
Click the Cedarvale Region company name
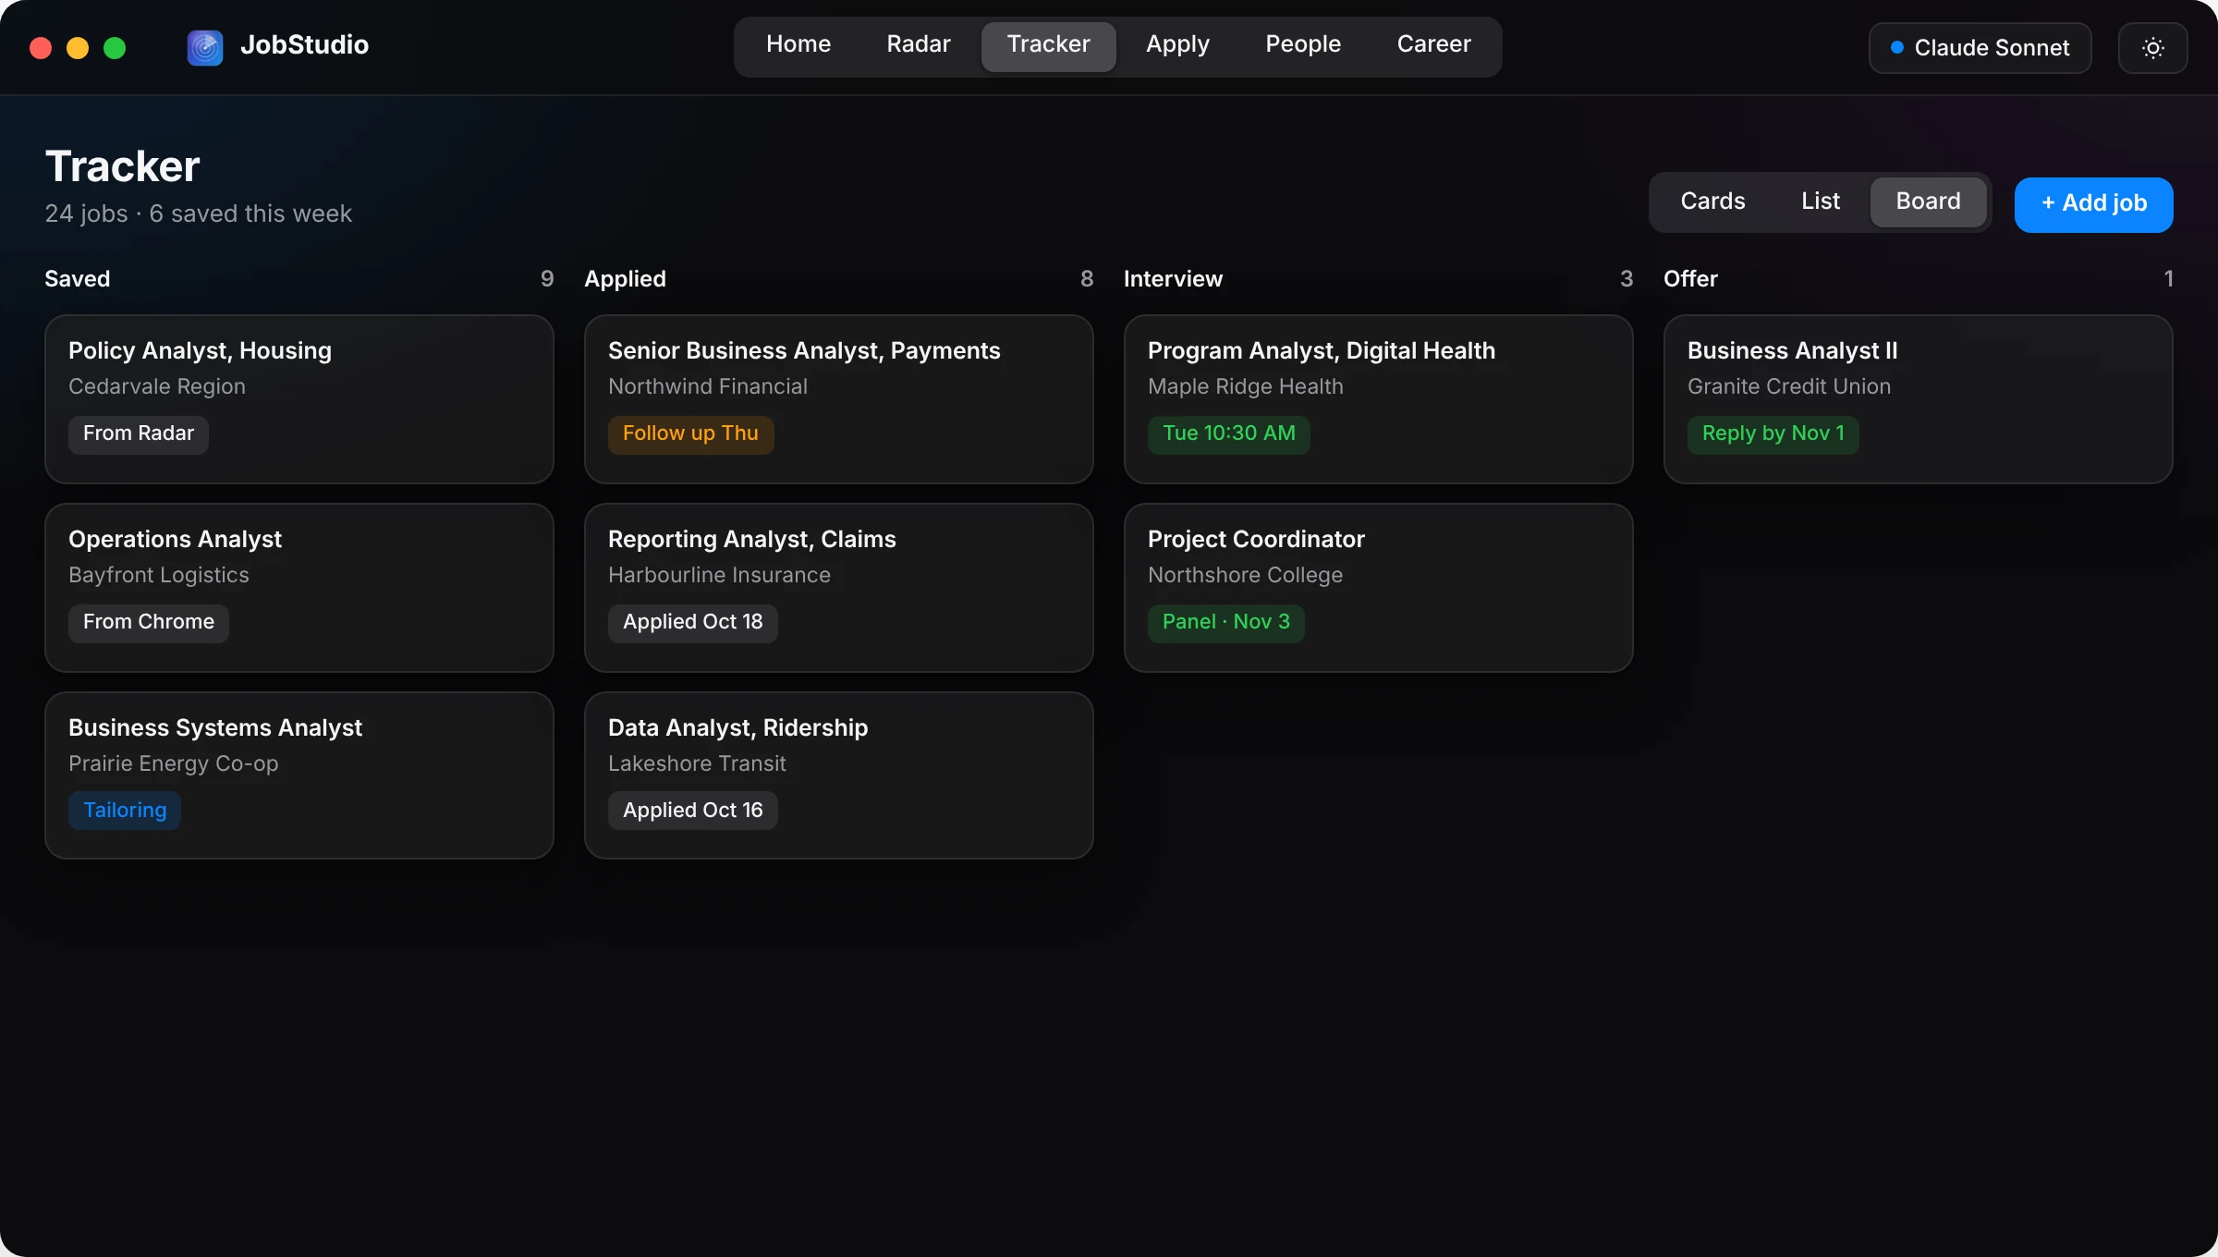tap(157, 387)
